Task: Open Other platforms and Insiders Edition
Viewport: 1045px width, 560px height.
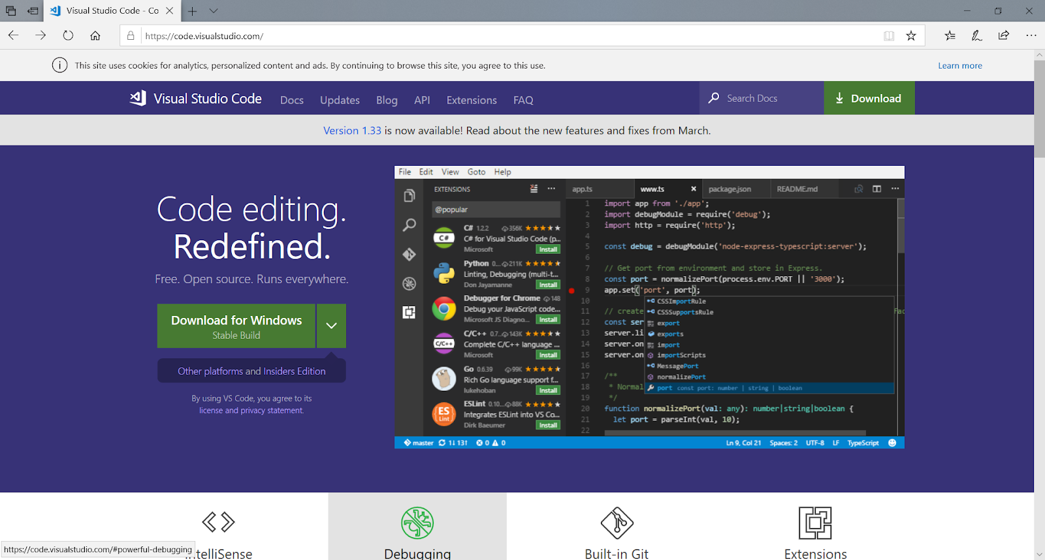Action: pos(251,371)
